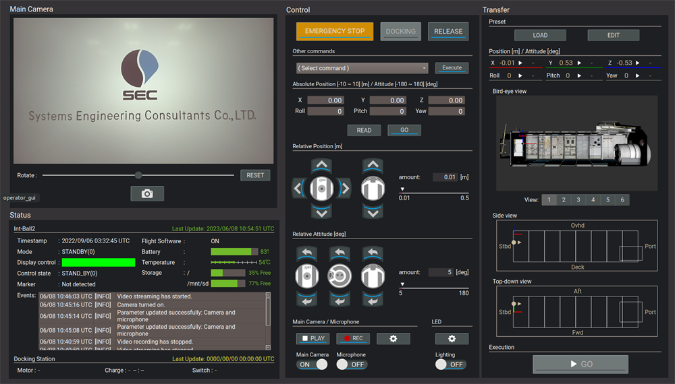Click rear-view robot icon in Relative Attitude
Image resolution: width=675 pixels, height=384 pixels.
[x=373, y=276]
